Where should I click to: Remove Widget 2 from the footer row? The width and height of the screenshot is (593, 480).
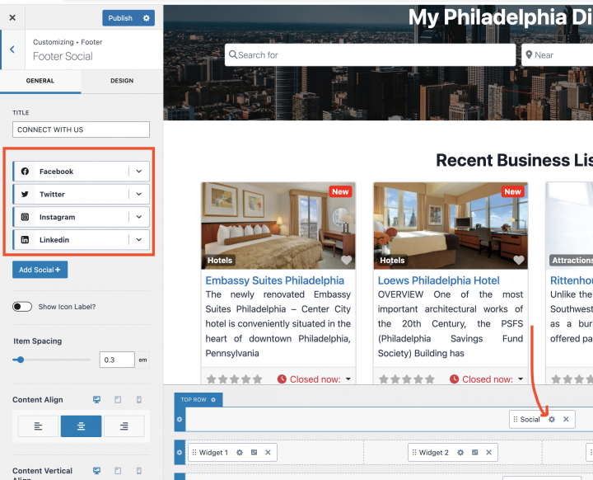[488, 453]
